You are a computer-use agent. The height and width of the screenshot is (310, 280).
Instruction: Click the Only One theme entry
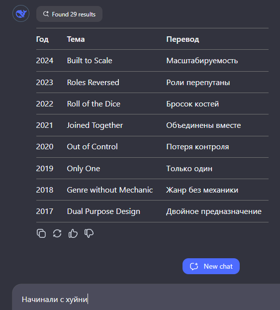84,169
